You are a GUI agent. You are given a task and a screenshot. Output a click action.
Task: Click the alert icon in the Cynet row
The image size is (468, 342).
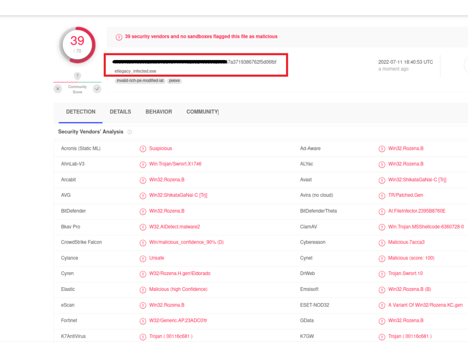pyautogui.click(x=382, y=258)
